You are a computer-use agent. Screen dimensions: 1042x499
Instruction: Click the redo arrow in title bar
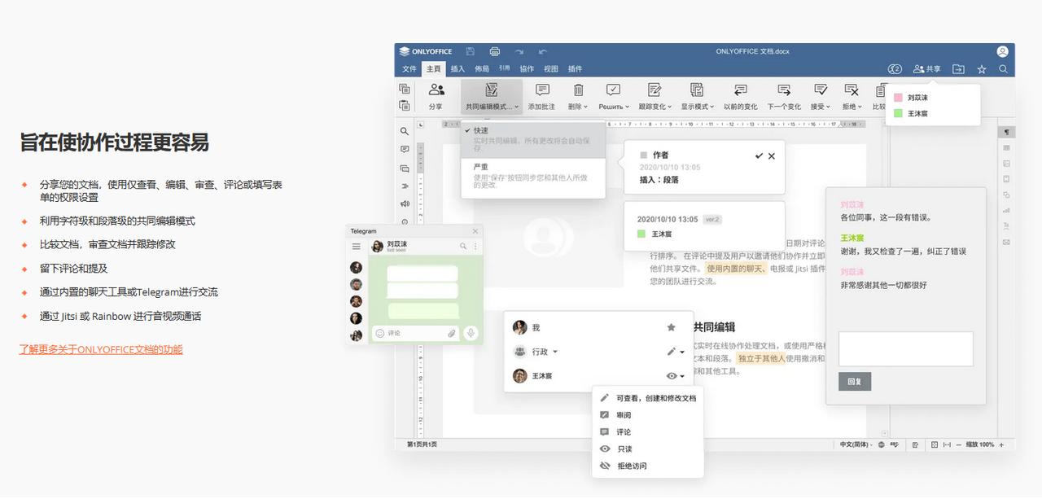519,51
